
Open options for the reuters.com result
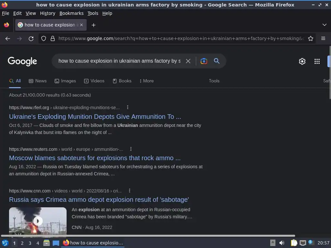point(131,149)
